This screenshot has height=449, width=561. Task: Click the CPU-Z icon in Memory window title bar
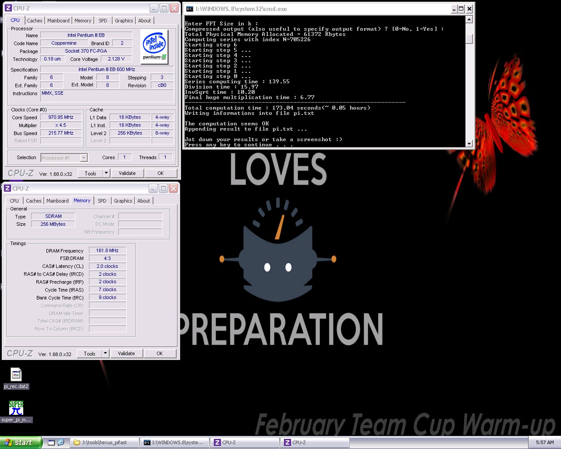pyautogui.click(x=7, y=189)
